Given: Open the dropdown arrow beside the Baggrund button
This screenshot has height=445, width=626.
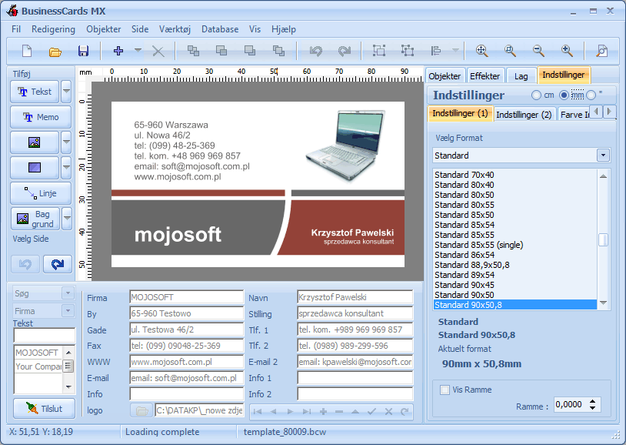Looking at the screenshot, I should 67,219.
